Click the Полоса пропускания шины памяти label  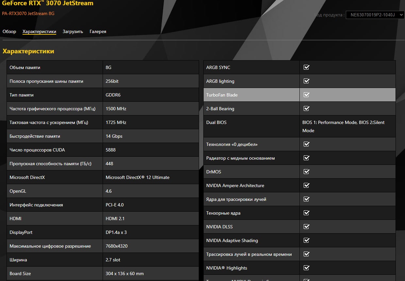(46, 81)
